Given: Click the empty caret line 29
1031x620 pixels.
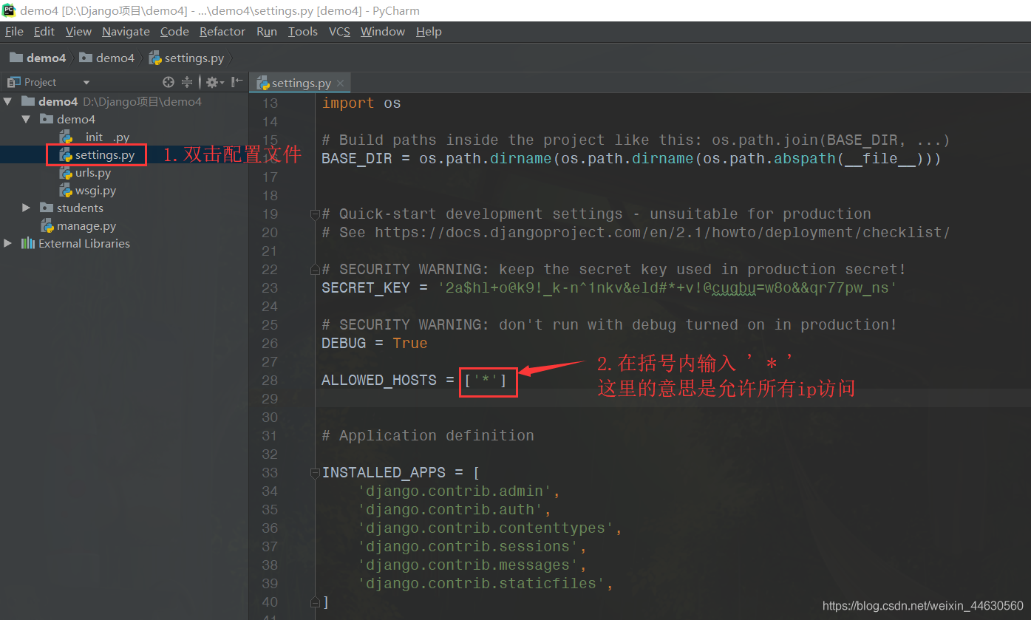Looking at the screenshot, I should 673,398.
